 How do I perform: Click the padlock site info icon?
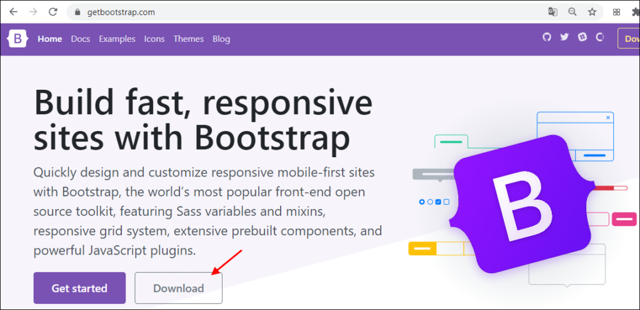point(78,12)
